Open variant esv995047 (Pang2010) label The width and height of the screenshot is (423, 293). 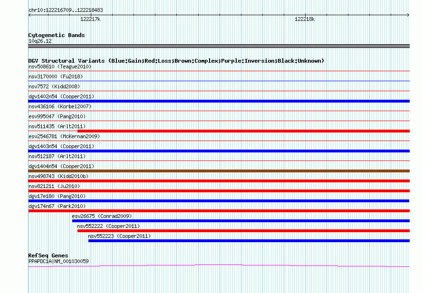pos(57,116)
